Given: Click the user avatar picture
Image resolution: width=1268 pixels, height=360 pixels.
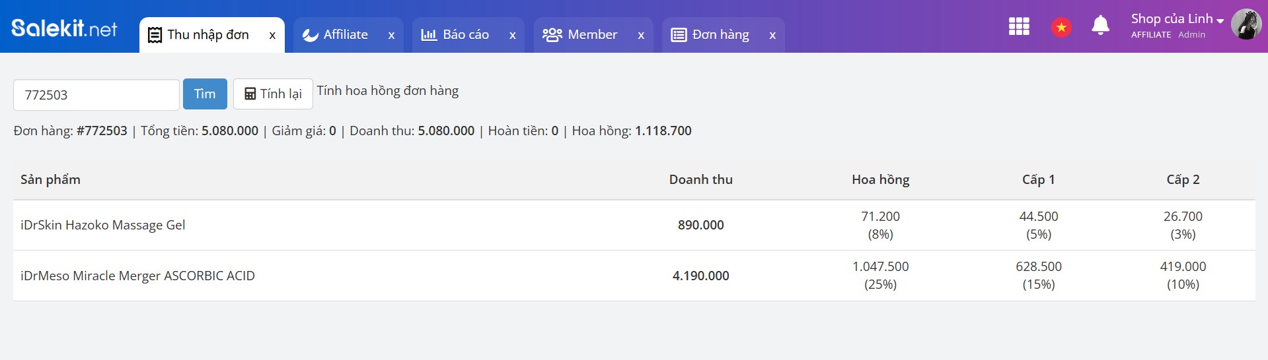Looking at the screenshot, I should (x=1246, y=24).
